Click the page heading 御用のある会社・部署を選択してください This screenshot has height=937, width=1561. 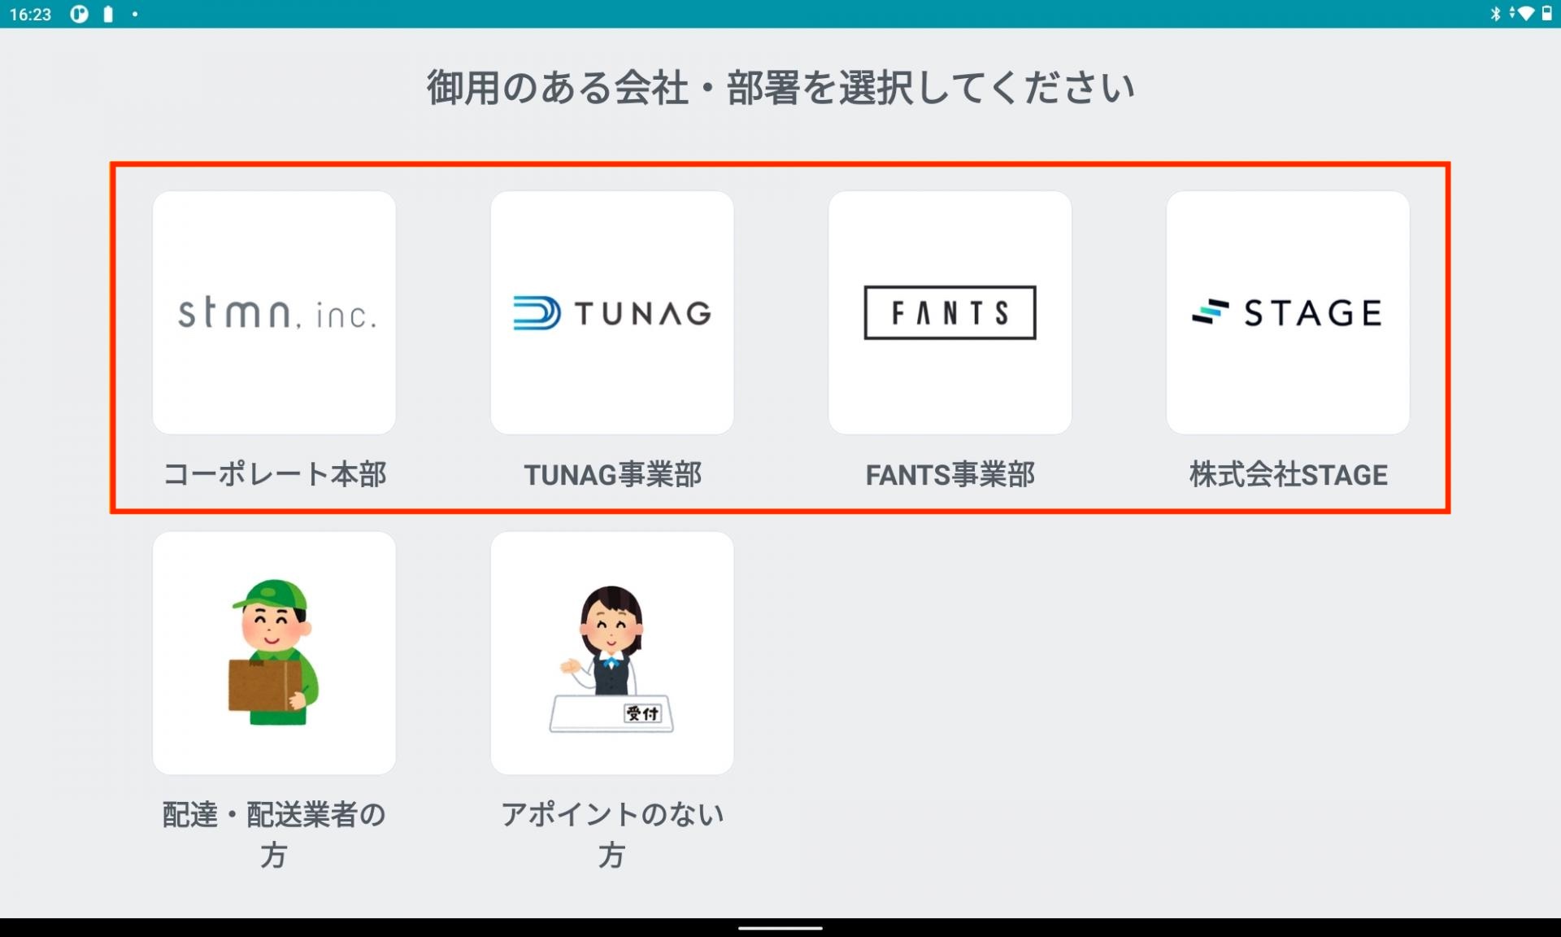(780, 87)
